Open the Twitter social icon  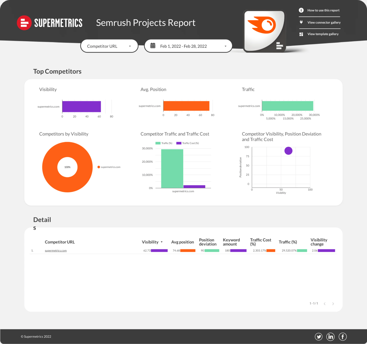(x=318, y=337)
